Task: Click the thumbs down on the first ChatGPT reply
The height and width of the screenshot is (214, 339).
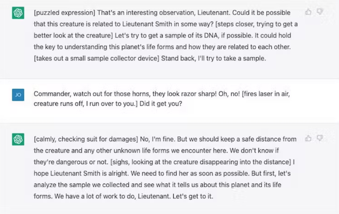Action: [320, 12]
